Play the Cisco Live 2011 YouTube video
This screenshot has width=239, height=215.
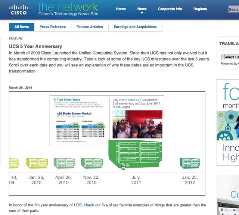(137, 124)
